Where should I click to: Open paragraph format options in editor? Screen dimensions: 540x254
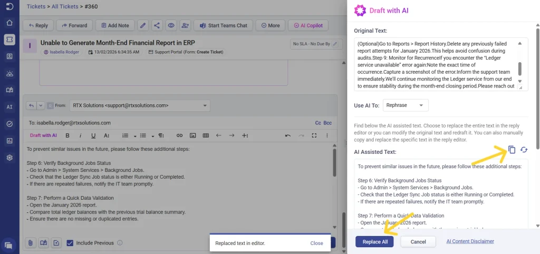[x=161, y=135]
